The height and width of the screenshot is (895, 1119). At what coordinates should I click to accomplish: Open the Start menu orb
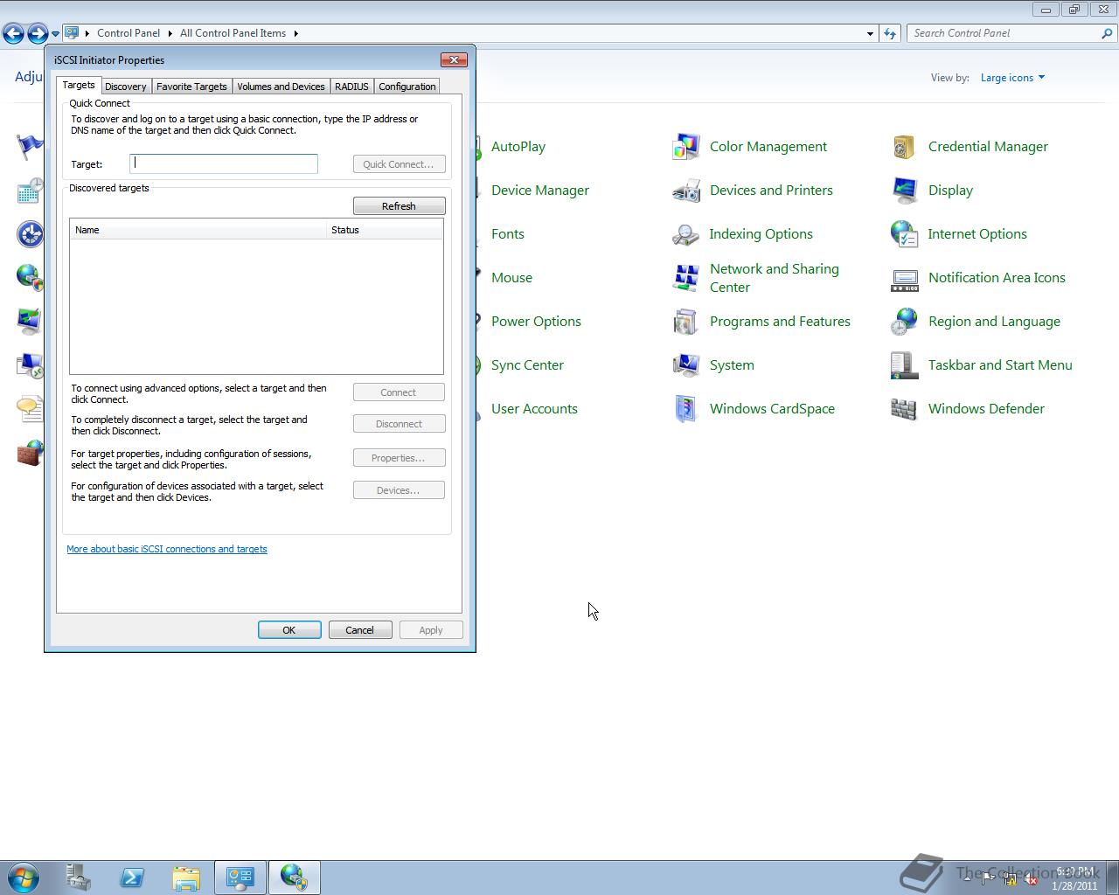click(24, 877)
